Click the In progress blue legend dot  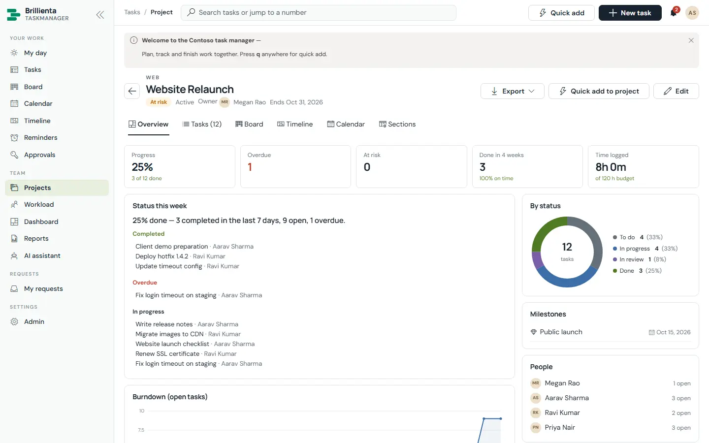point(615,249)
